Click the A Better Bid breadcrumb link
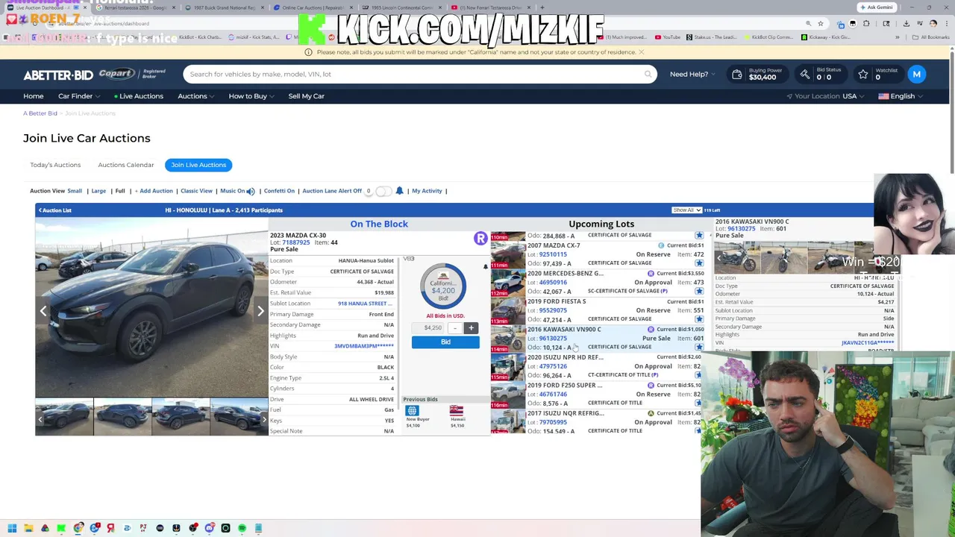Image resolution: width=955 pixels, height=537 pixels. coord(40,113)
